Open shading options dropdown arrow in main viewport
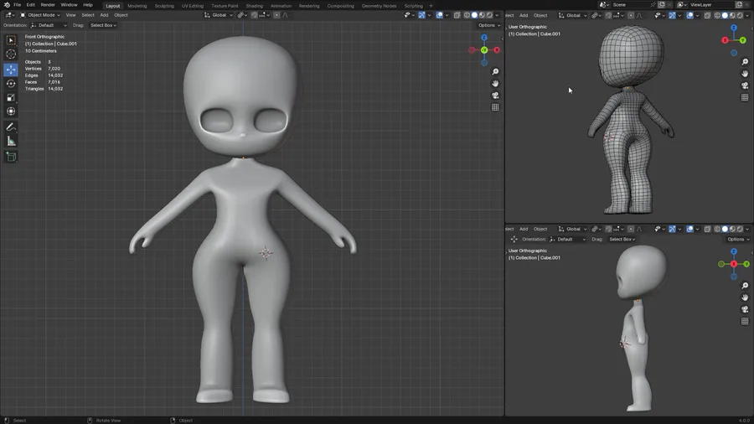The height and width of the screenshot is (424, 754). tap(497, 15)
